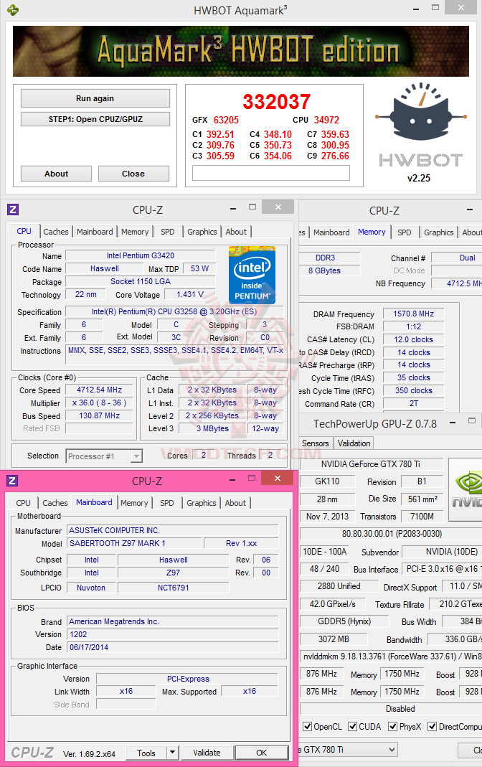Viewport: 482px width, 767px height.
Task: Maximize the GPU-Z 0.7.8 window
Action: pyautogui.click(x=472, y=420)
